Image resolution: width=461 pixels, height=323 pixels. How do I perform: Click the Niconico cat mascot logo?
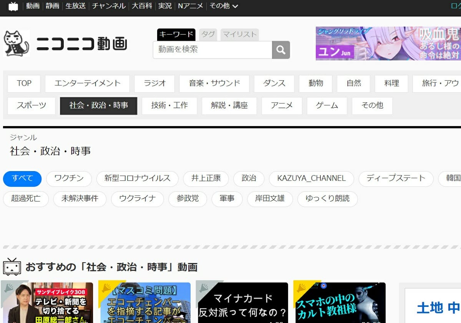[17, 43]
